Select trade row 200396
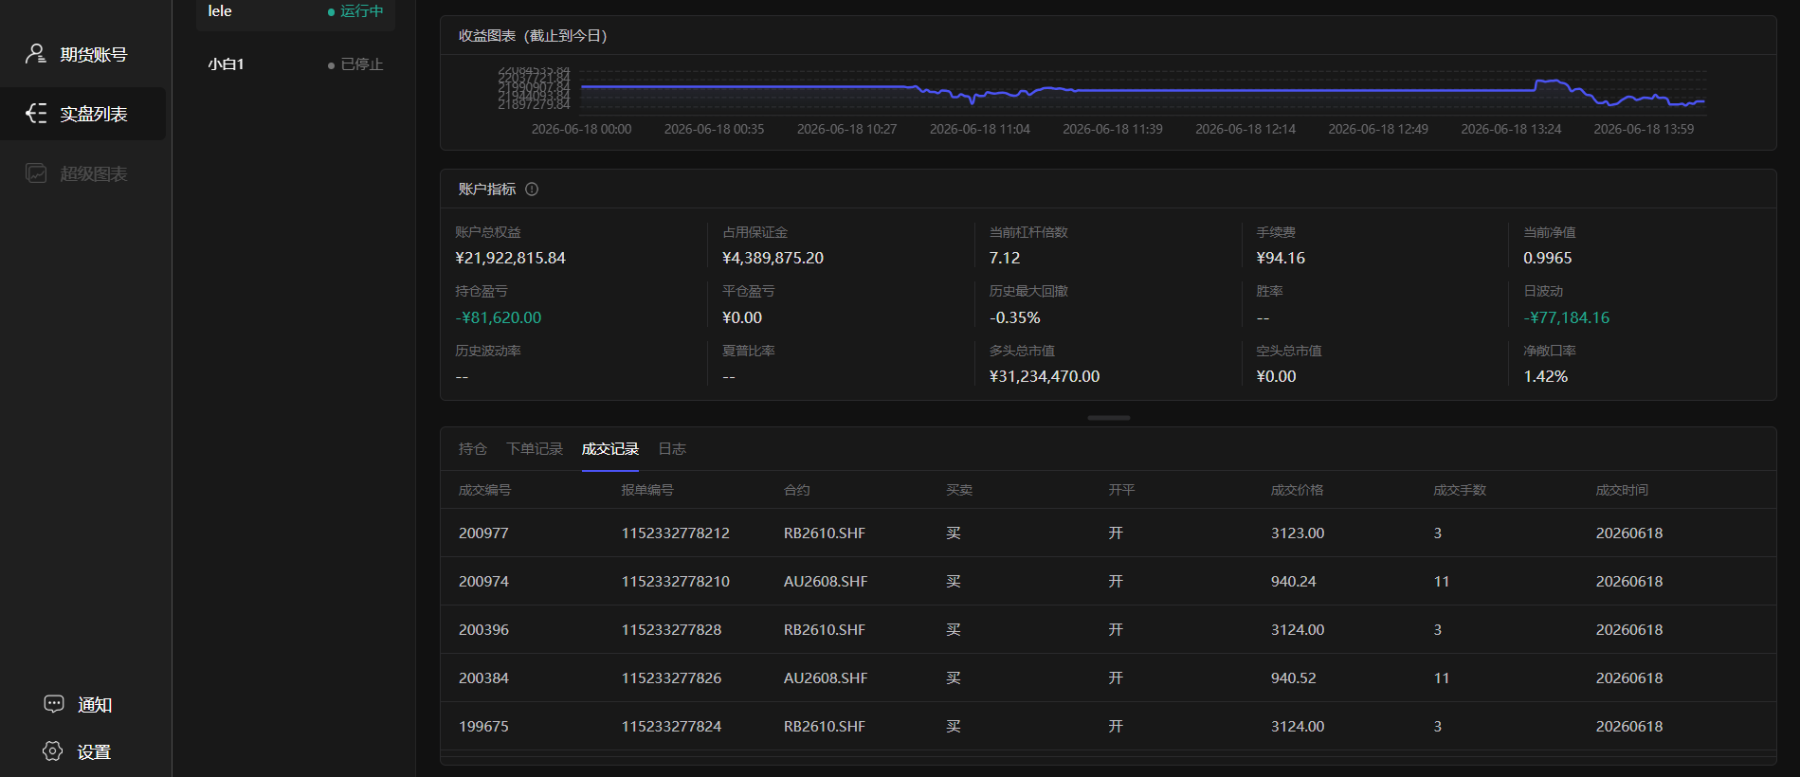1800x777 pixels. tap(1108, 629)
